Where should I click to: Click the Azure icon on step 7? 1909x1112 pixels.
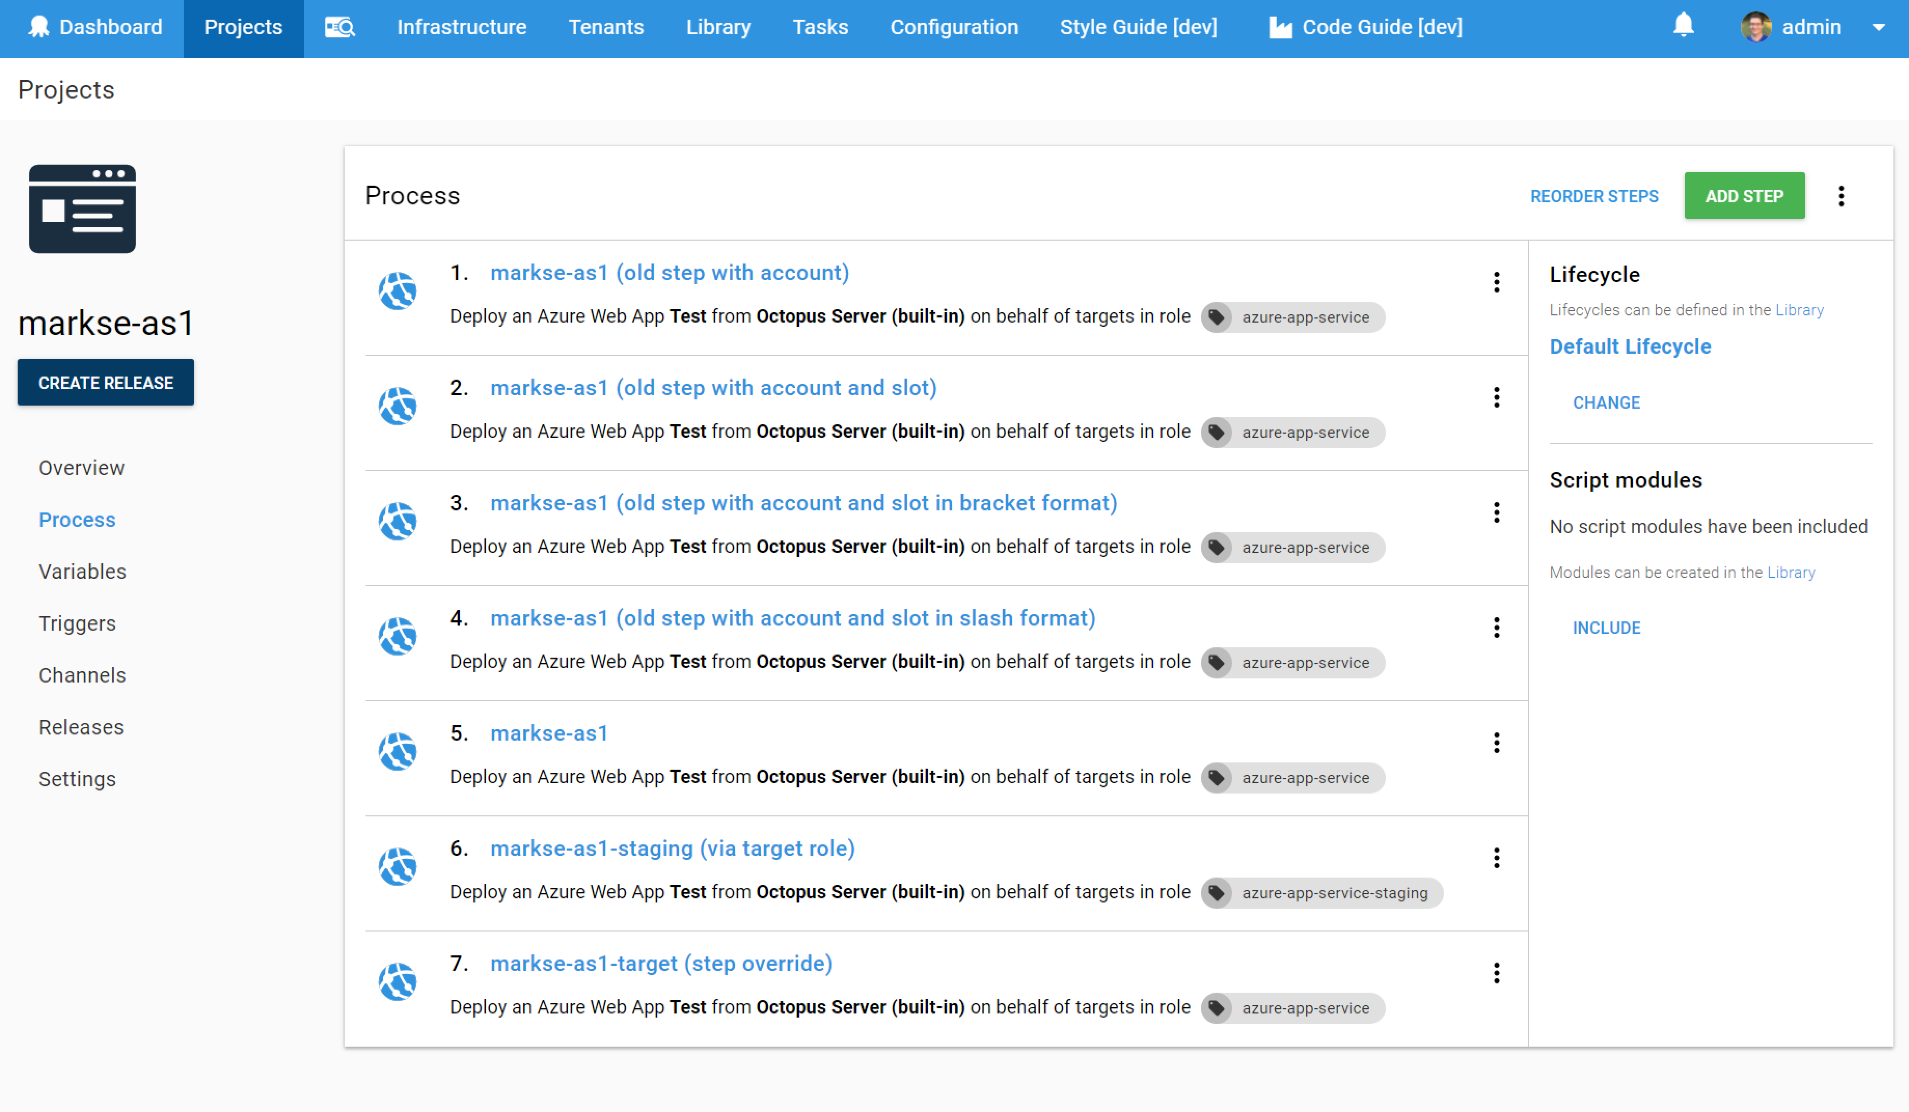[398, 982]
